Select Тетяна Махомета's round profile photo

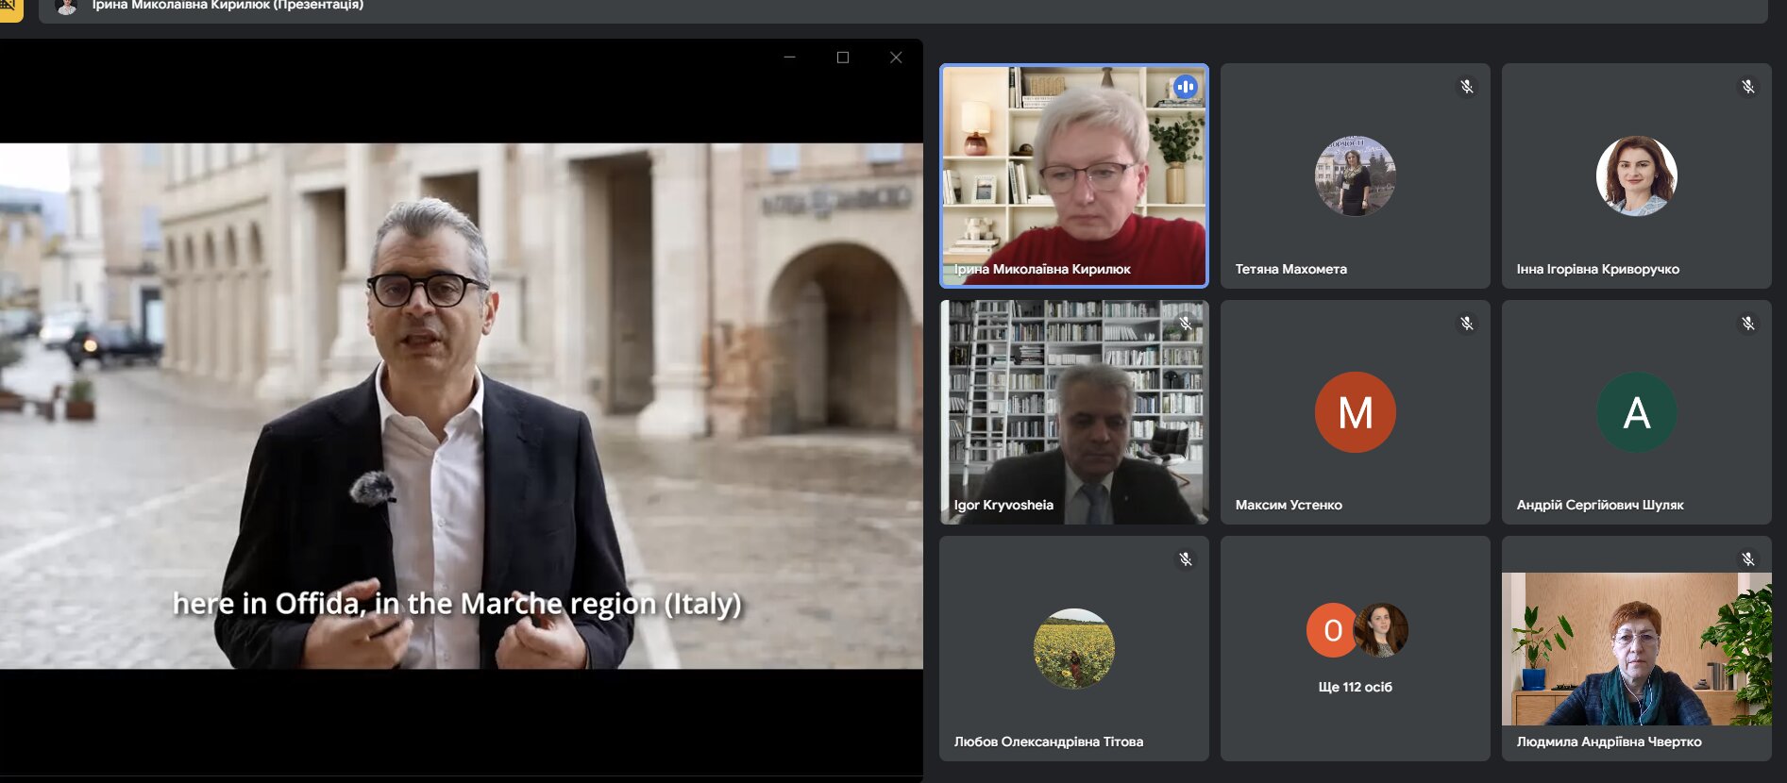pyautogui.click(x=1355, y=176)
